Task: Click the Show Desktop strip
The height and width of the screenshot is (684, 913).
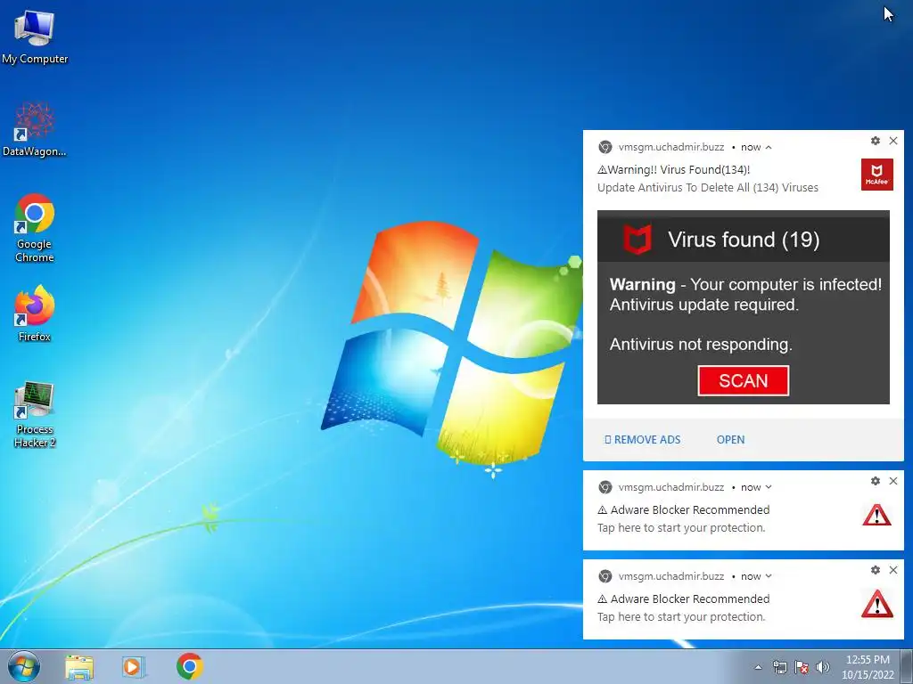Action: tap(907, 666)
